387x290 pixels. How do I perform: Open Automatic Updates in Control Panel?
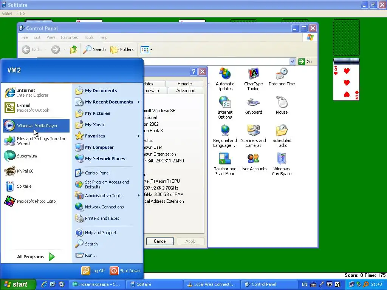[225, 79]
